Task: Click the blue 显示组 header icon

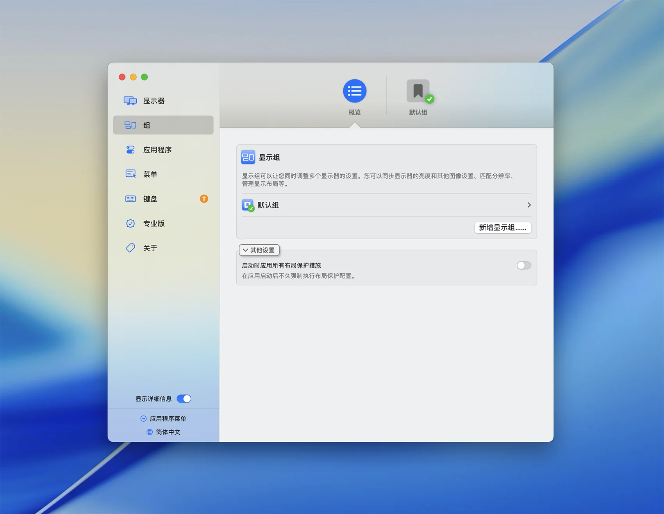Action: tap(248, 157)
